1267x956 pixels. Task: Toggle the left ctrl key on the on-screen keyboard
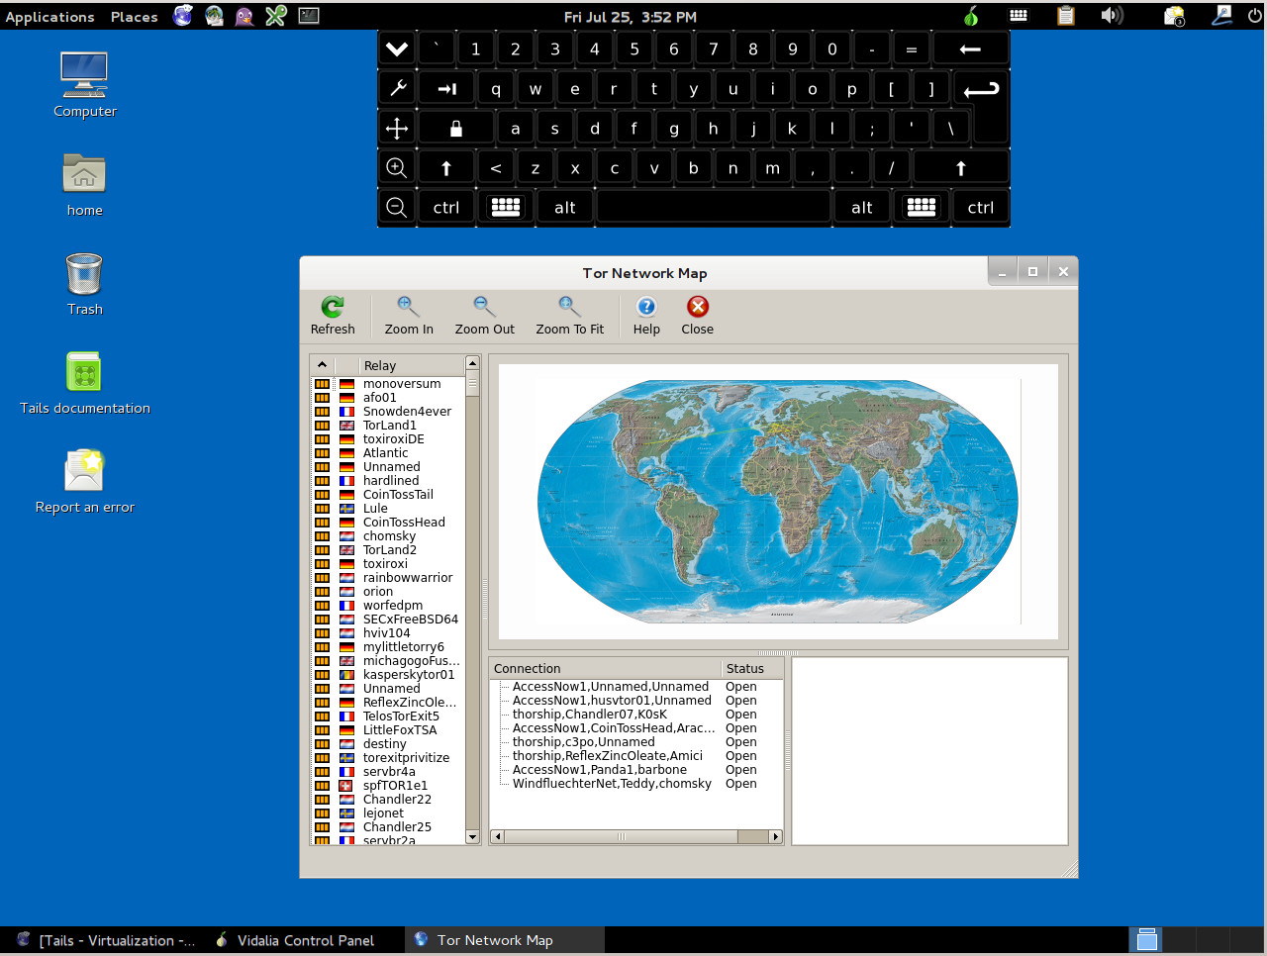click(x=446, y=207)
